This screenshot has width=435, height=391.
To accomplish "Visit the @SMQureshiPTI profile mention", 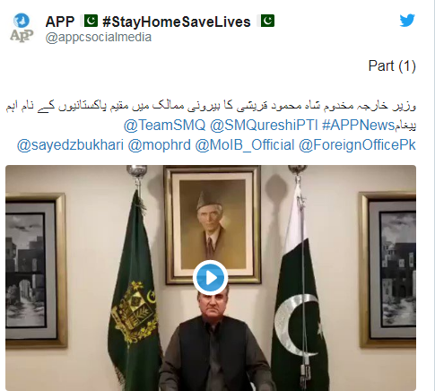I will [x=264, y=125].
